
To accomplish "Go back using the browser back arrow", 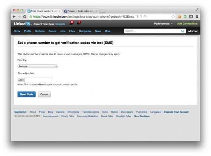I will (x=14, y=17).
